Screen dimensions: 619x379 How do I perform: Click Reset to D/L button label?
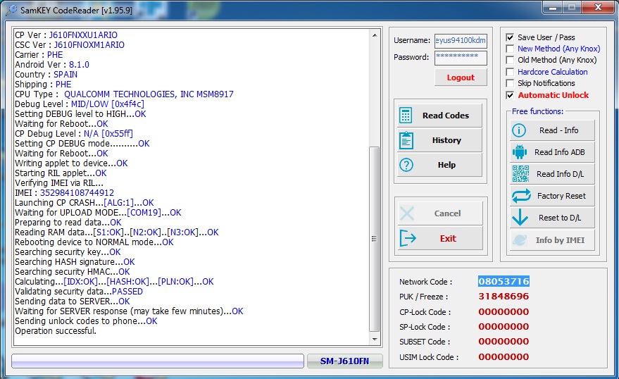coord(560,218)
